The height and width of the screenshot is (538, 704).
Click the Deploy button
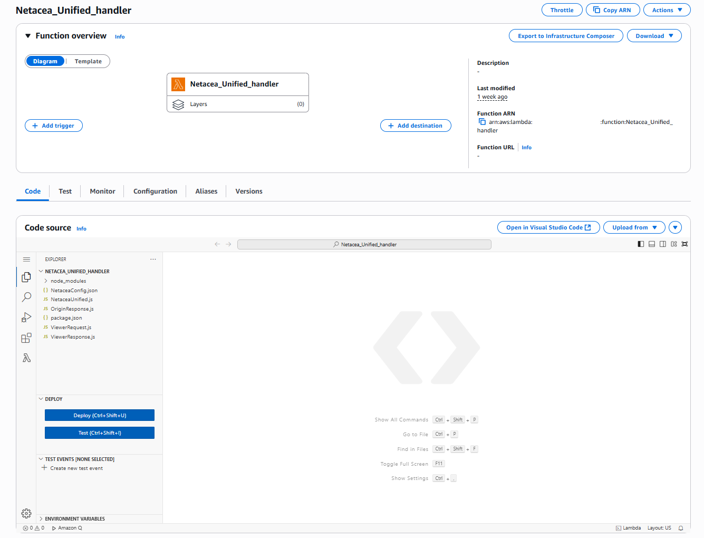coord(100,416)
